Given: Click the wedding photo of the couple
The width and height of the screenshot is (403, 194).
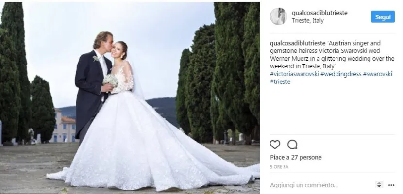Looking at the screenshot, I should pyautogui.click(x=130, y=97).
